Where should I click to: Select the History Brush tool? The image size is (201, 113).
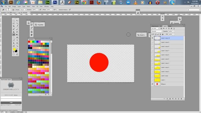pyautogui.click(x=17, y=32)
